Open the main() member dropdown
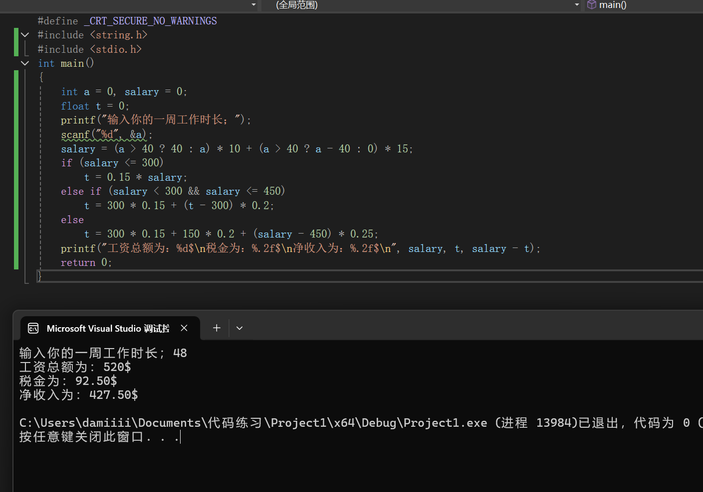The image size is (703, 492). click(644, 5)
